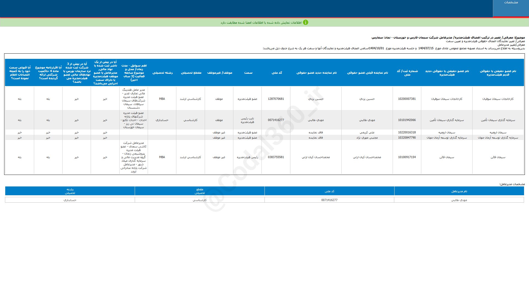Screen dimensions: 529x297
Task: Click the مقطع تحصیلی header in lower table
Action: click(x=200, y=191)
